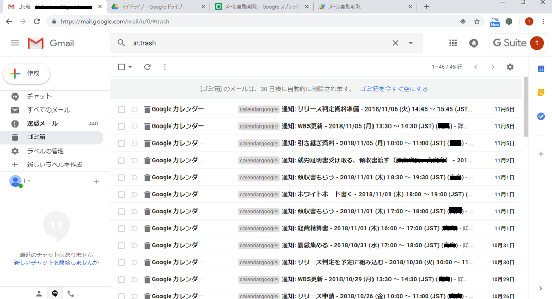The height and width of the screenshot is (299, 552).
Task: Open the Gmail main menu hamburger icon
Action: click(15, 43)
